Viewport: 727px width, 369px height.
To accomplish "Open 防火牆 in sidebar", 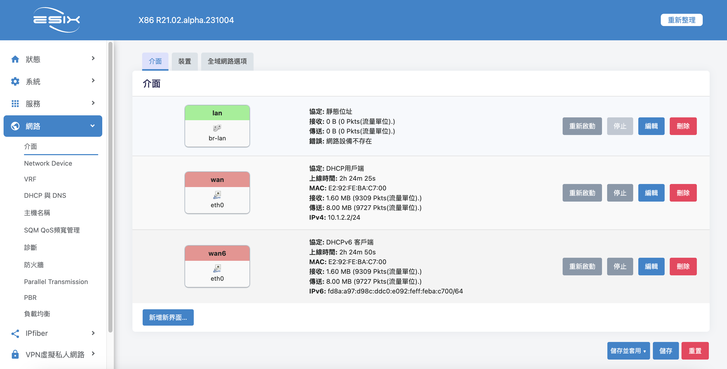I will click(x=34, y=265).
